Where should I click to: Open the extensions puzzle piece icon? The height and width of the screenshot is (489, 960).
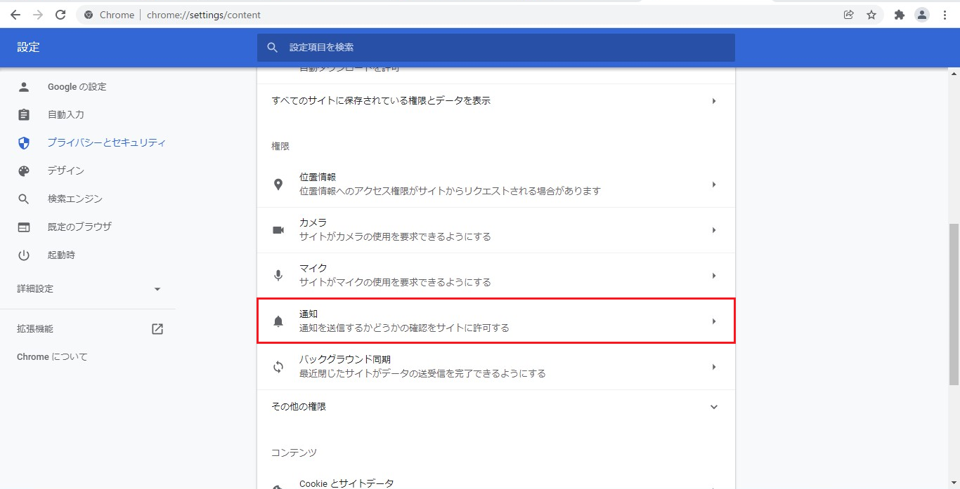[x=899, y=15]
